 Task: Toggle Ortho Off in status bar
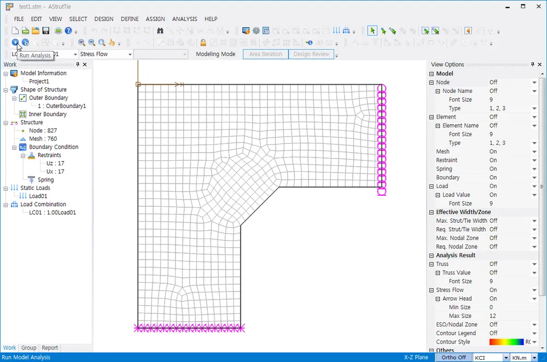pyautogui.click(x=453, y=358)
